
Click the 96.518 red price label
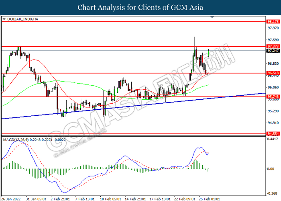point(273,73)
